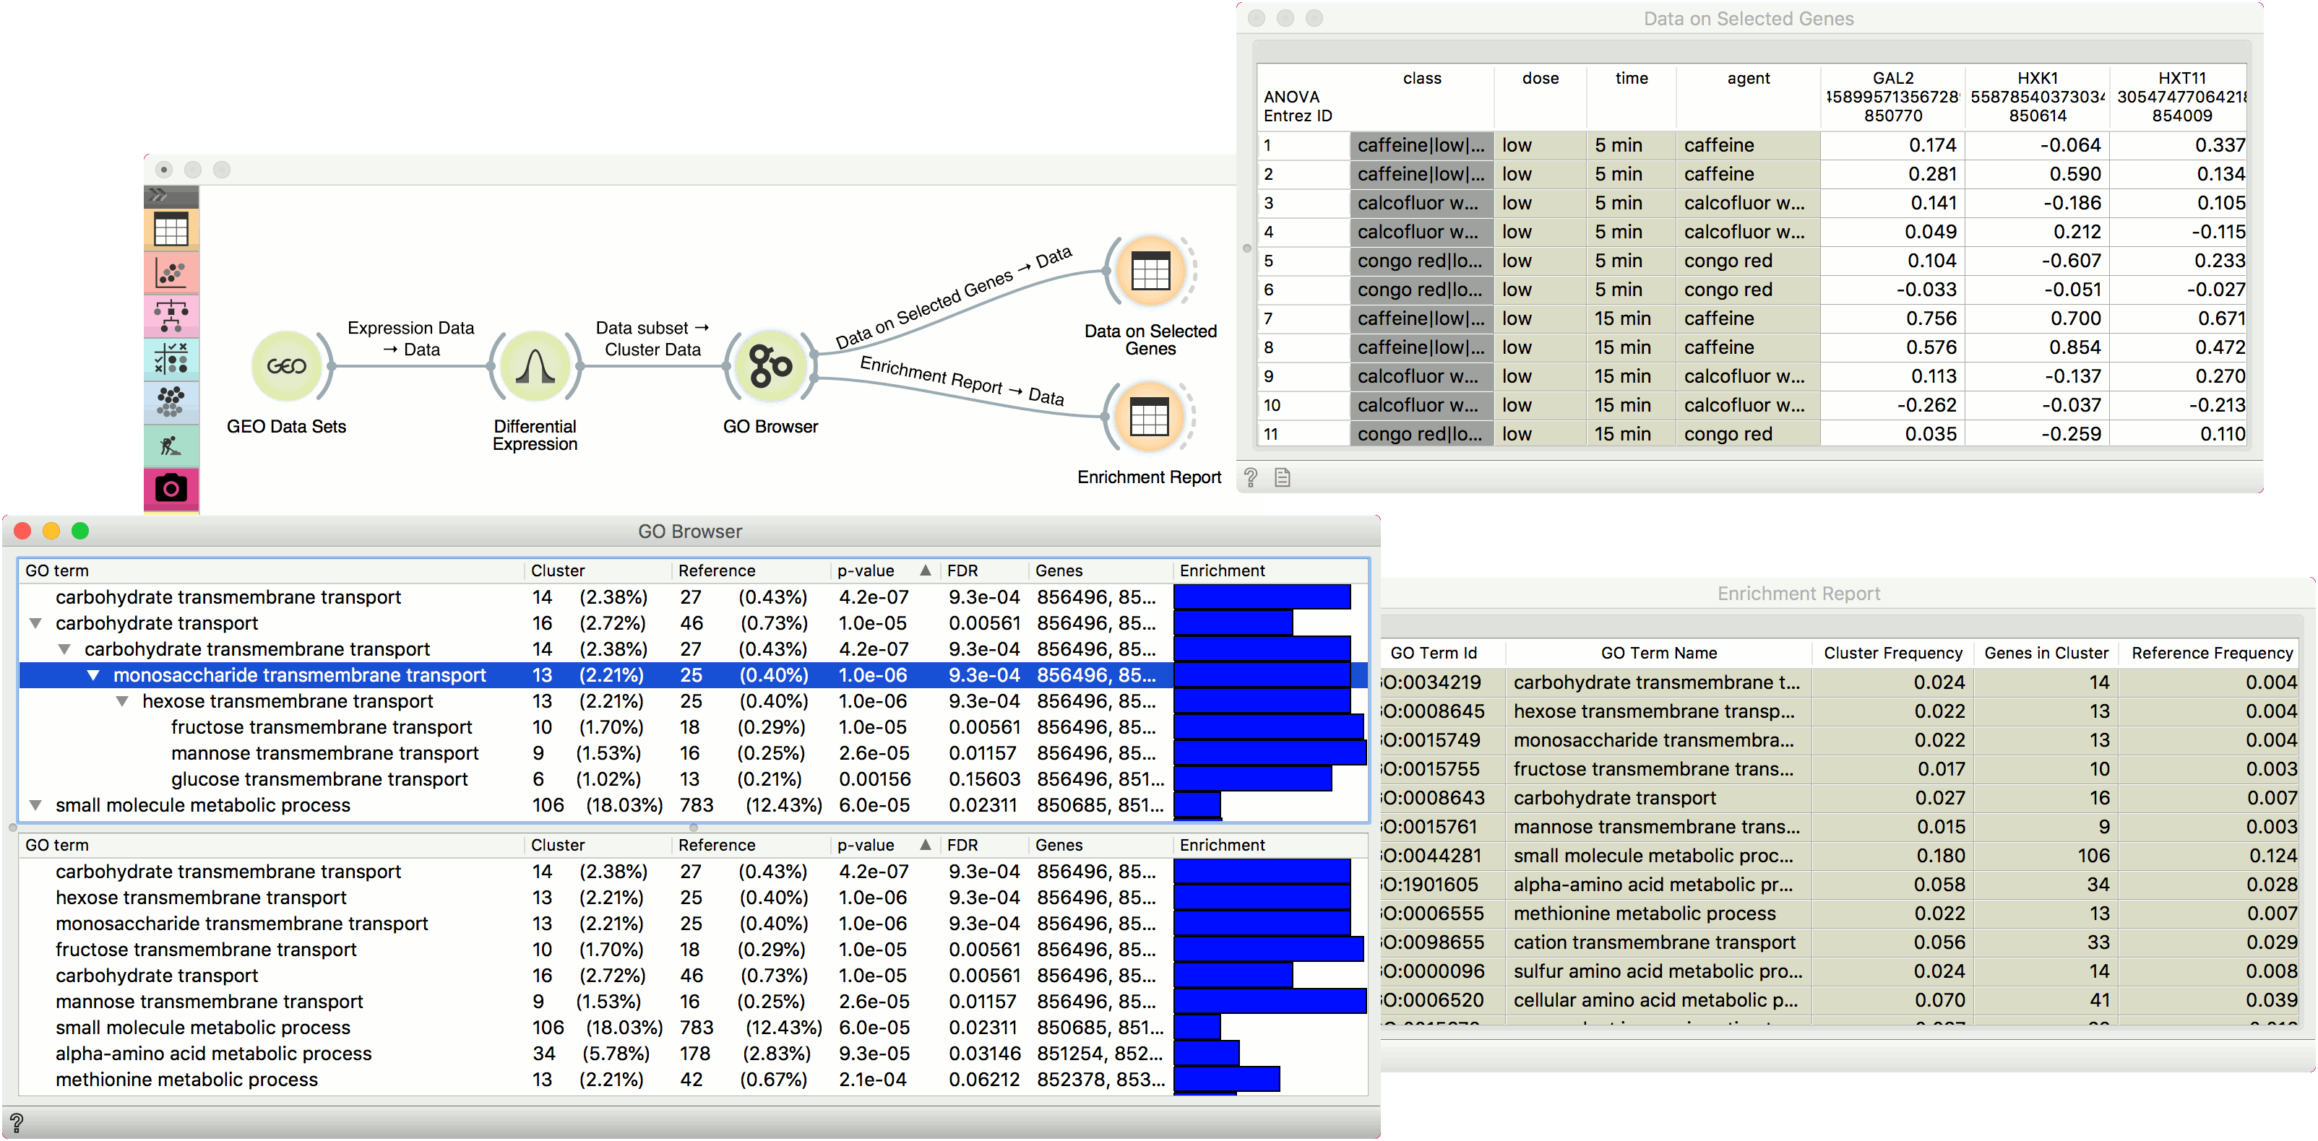Collapse hexose transmembrane transport node
The height and width of the screenshot is (1141, 2318).
click(122, 701)
